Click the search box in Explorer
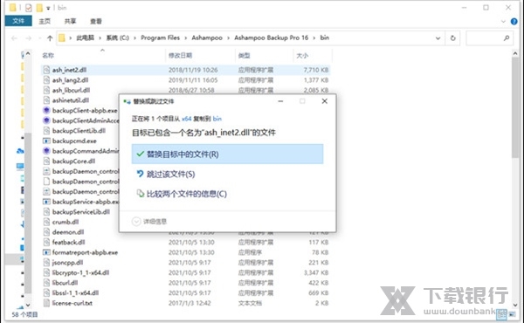Viewport: 524px width, 323px height. 489,38
